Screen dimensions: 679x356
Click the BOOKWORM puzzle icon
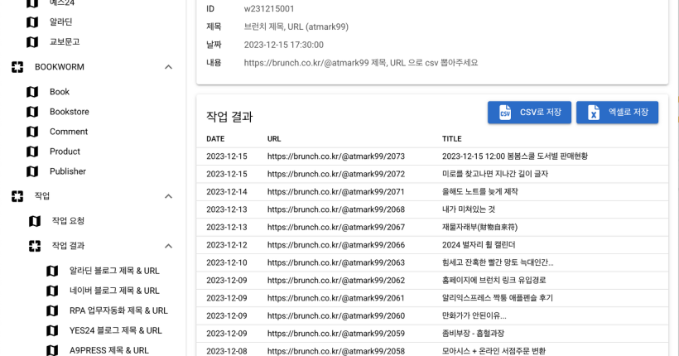tap(17, 67)
